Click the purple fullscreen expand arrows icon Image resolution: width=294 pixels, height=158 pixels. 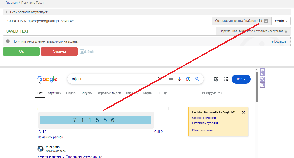pyautogui.click(x=262, y=79)
